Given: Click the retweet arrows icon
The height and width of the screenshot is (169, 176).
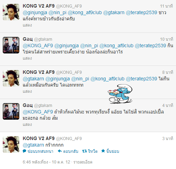Looking at the screenshot, I should tap(85, 151).
